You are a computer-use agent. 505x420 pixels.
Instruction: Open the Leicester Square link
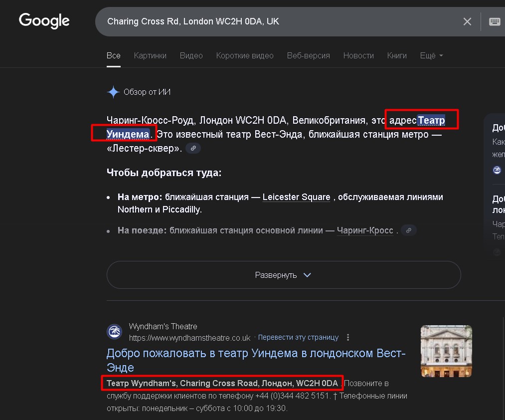(x=296, y=197)
